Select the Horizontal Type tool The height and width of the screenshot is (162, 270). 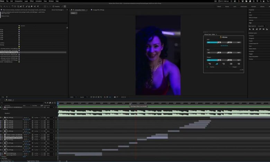point(24,7)
